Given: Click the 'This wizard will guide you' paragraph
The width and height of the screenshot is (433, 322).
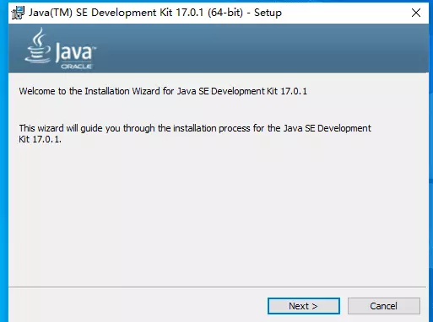Looking at the screenshot, I should pyautogui.click(x=195, y=134).
